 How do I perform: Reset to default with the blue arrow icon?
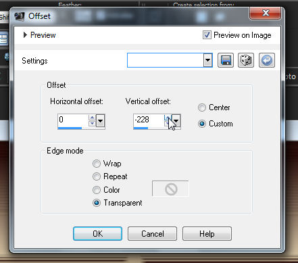(267, 60)
